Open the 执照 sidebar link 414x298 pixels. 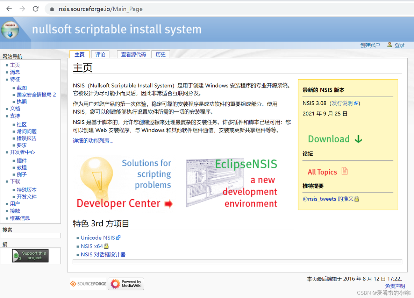pos(22,101)
